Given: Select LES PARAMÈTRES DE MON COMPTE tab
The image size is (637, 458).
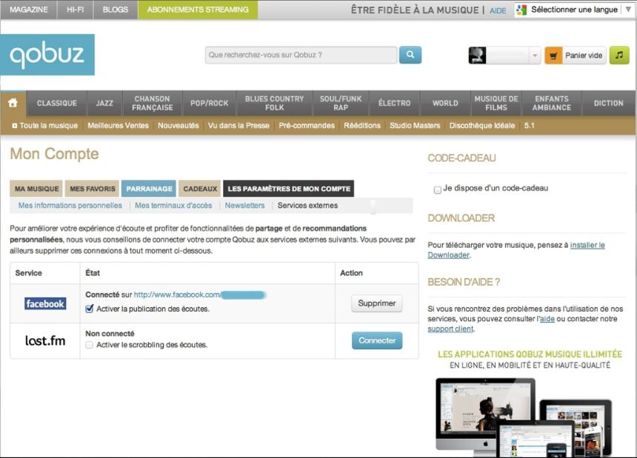Looking at the screenshot, I should 288,189.
